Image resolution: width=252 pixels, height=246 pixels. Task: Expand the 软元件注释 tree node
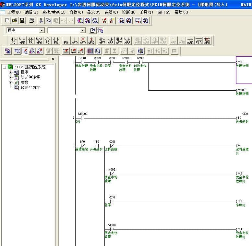pos(10,77)
